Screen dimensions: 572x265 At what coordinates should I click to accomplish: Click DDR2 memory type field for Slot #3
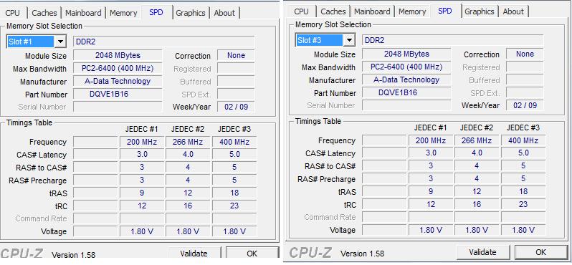click(x=453, y=40)
